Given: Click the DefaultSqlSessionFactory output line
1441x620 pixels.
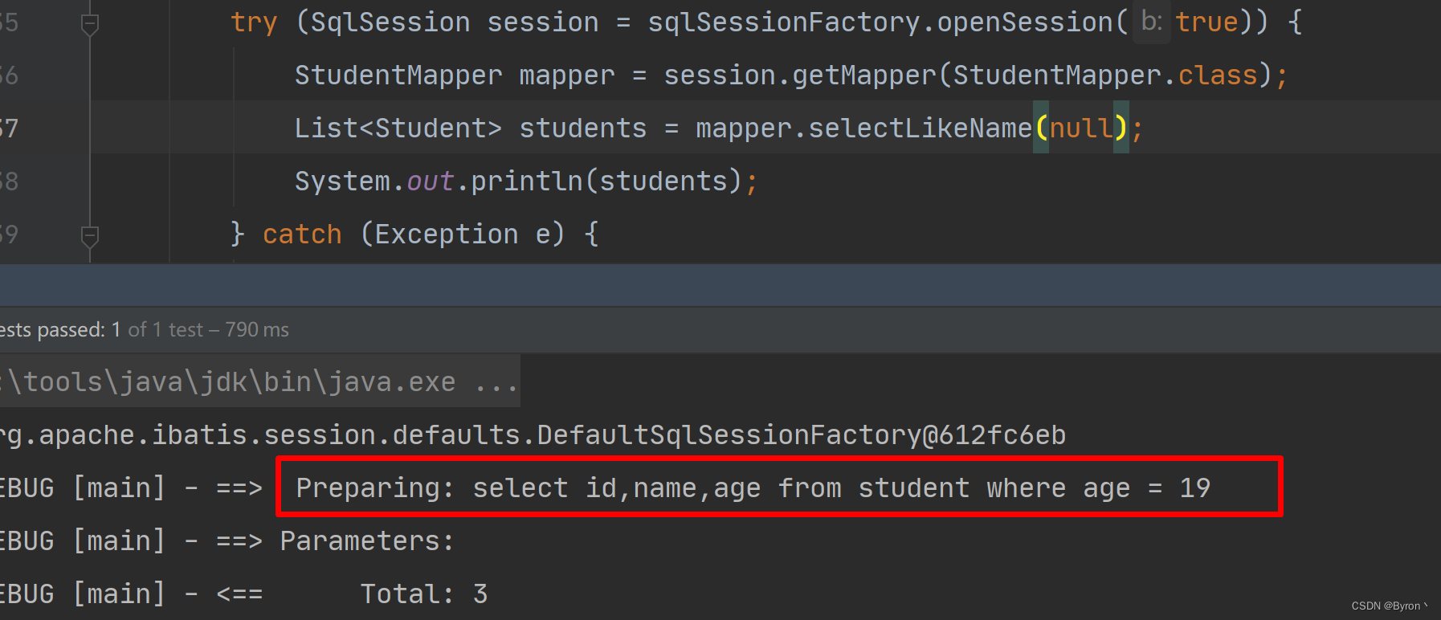Looking at the screenshot, I should pyautogui.click(x=533, y=434).
